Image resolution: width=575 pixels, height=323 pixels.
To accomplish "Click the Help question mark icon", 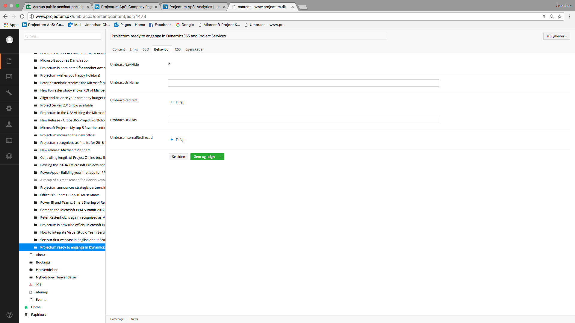I will click(x=10, y=315).
